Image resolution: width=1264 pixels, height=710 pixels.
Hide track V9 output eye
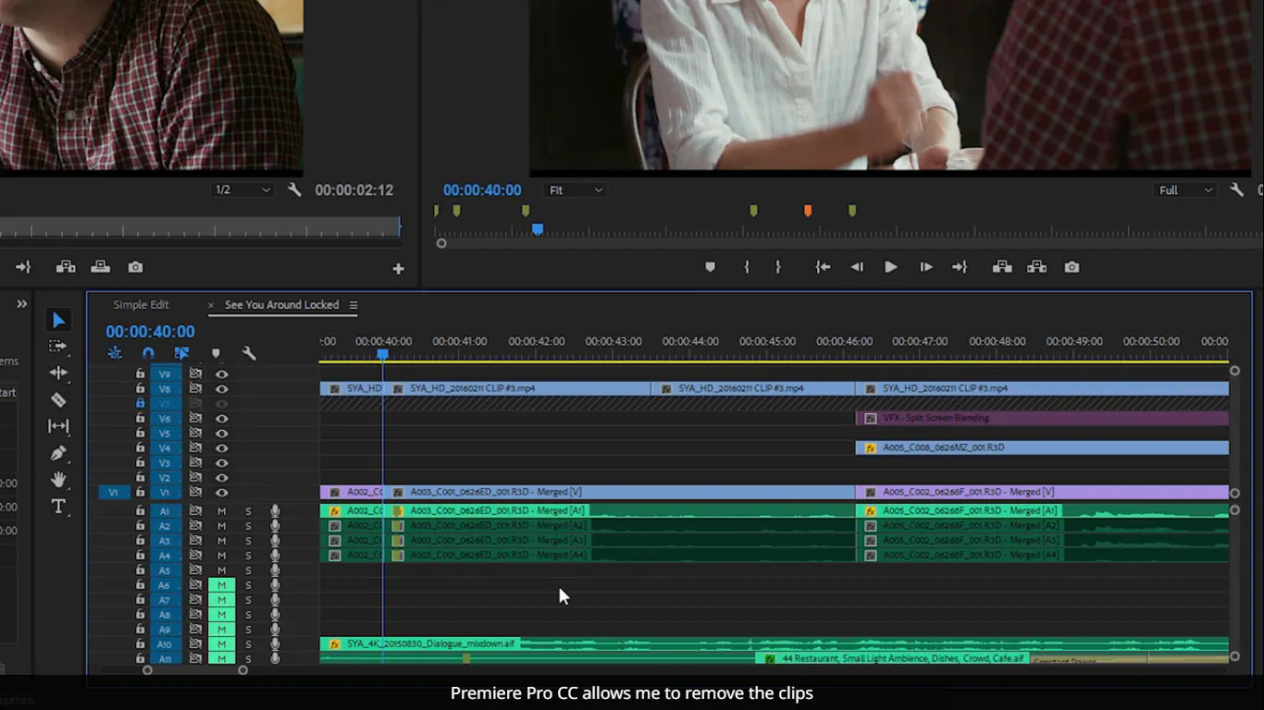pos(222,374)
